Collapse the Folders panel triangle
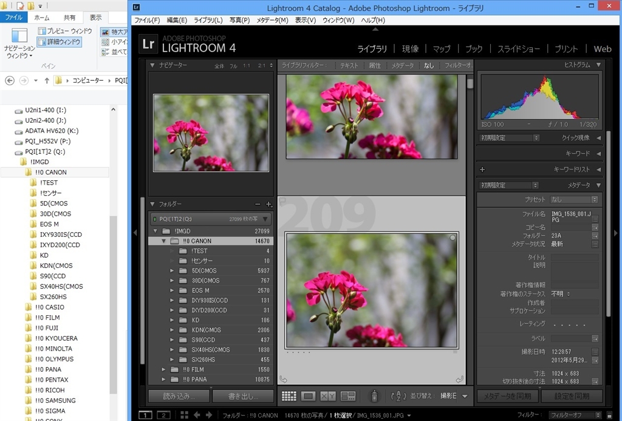The image size is (622, 421). [x=152, y=204]
